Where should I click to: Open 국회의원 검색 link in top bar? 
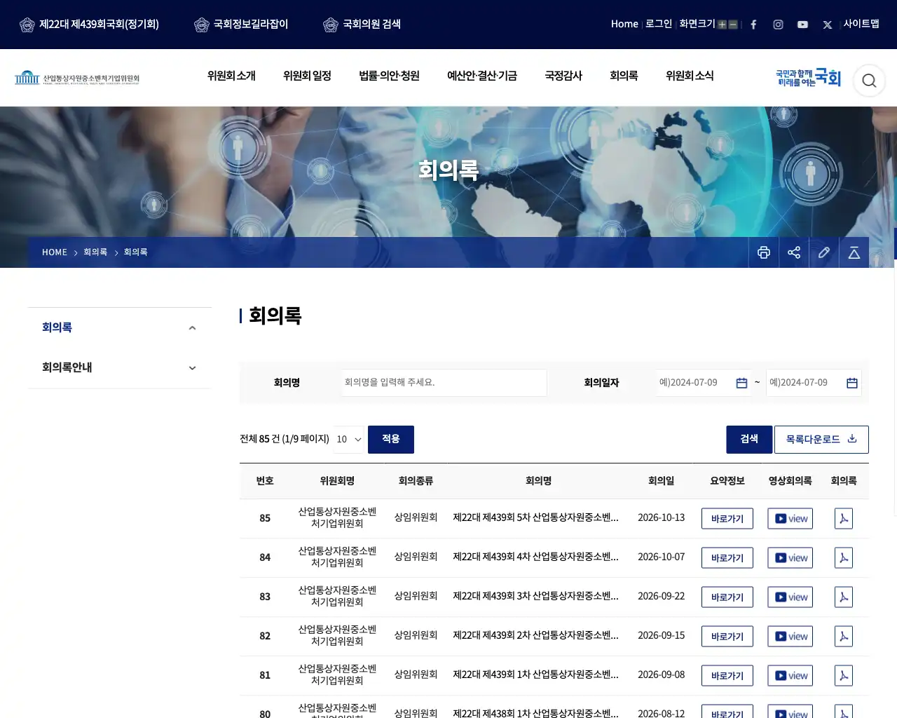(362, 25)
